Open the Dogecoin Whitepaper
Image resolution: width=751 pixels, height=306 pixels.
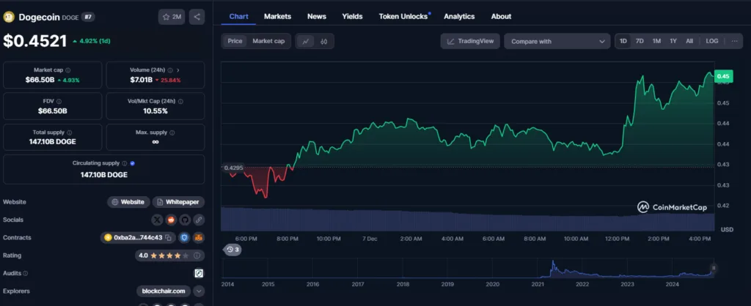[178, 202]
